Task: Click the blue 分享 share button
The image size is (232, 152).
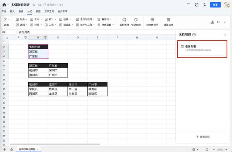Action: pyautogui.click(x=215, y=5)
